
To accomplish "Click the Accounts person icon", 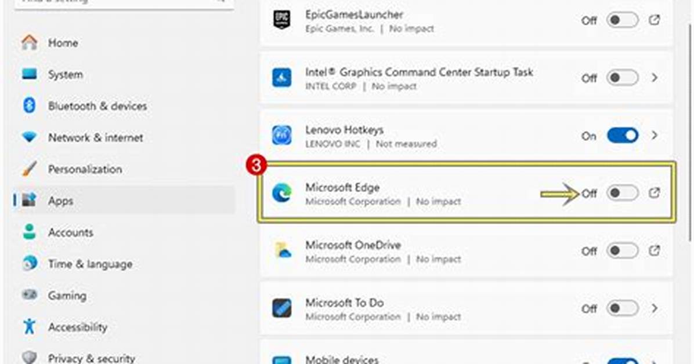I will pos(29,232).
